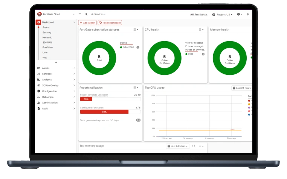Click the Configured FortiGates 80% progress bar
The height and width of the screenshot is (179, 287).
click(104, 112)
